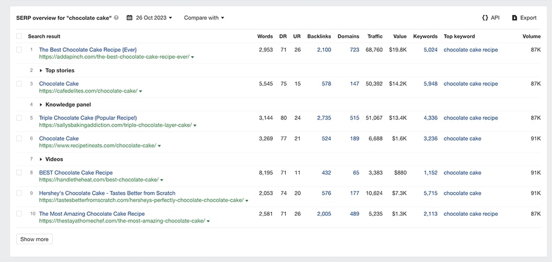The image size is (552, 262).
Task: Open the dropdown arrow after handletheheat.com URL
Action: click(162, 180)
